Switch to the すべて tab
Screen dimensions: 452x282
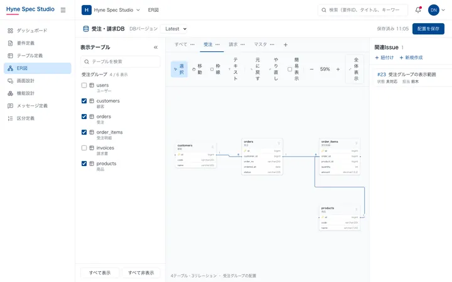[x=181, y=44]
